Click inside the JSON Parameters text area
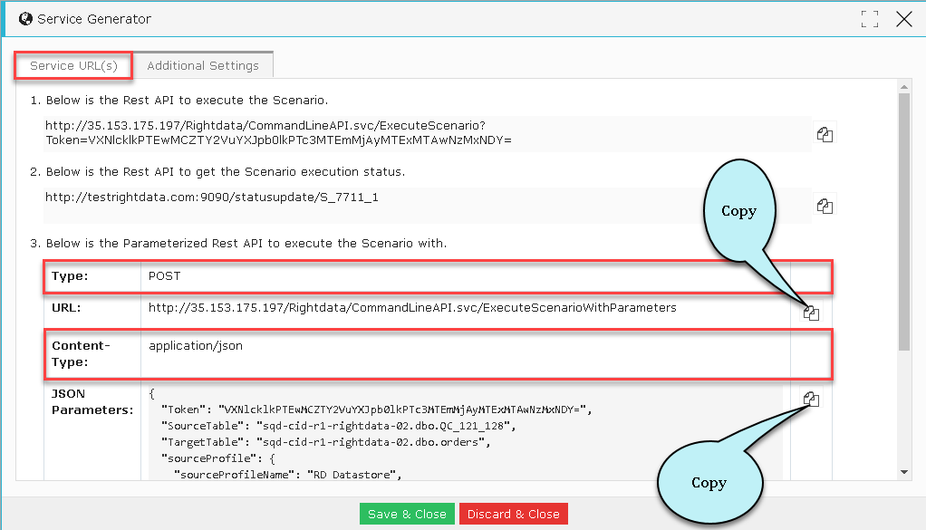The width and height of the screenshot is (926, 530). point(462,433)
